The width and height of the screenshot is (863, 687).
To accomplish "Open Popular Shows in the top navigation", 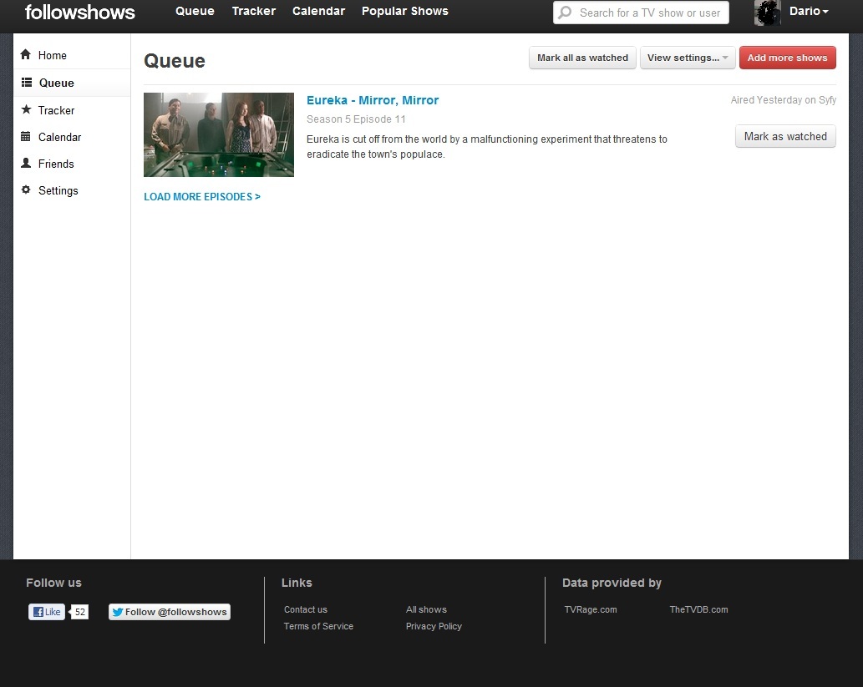I will pos(405,11).
